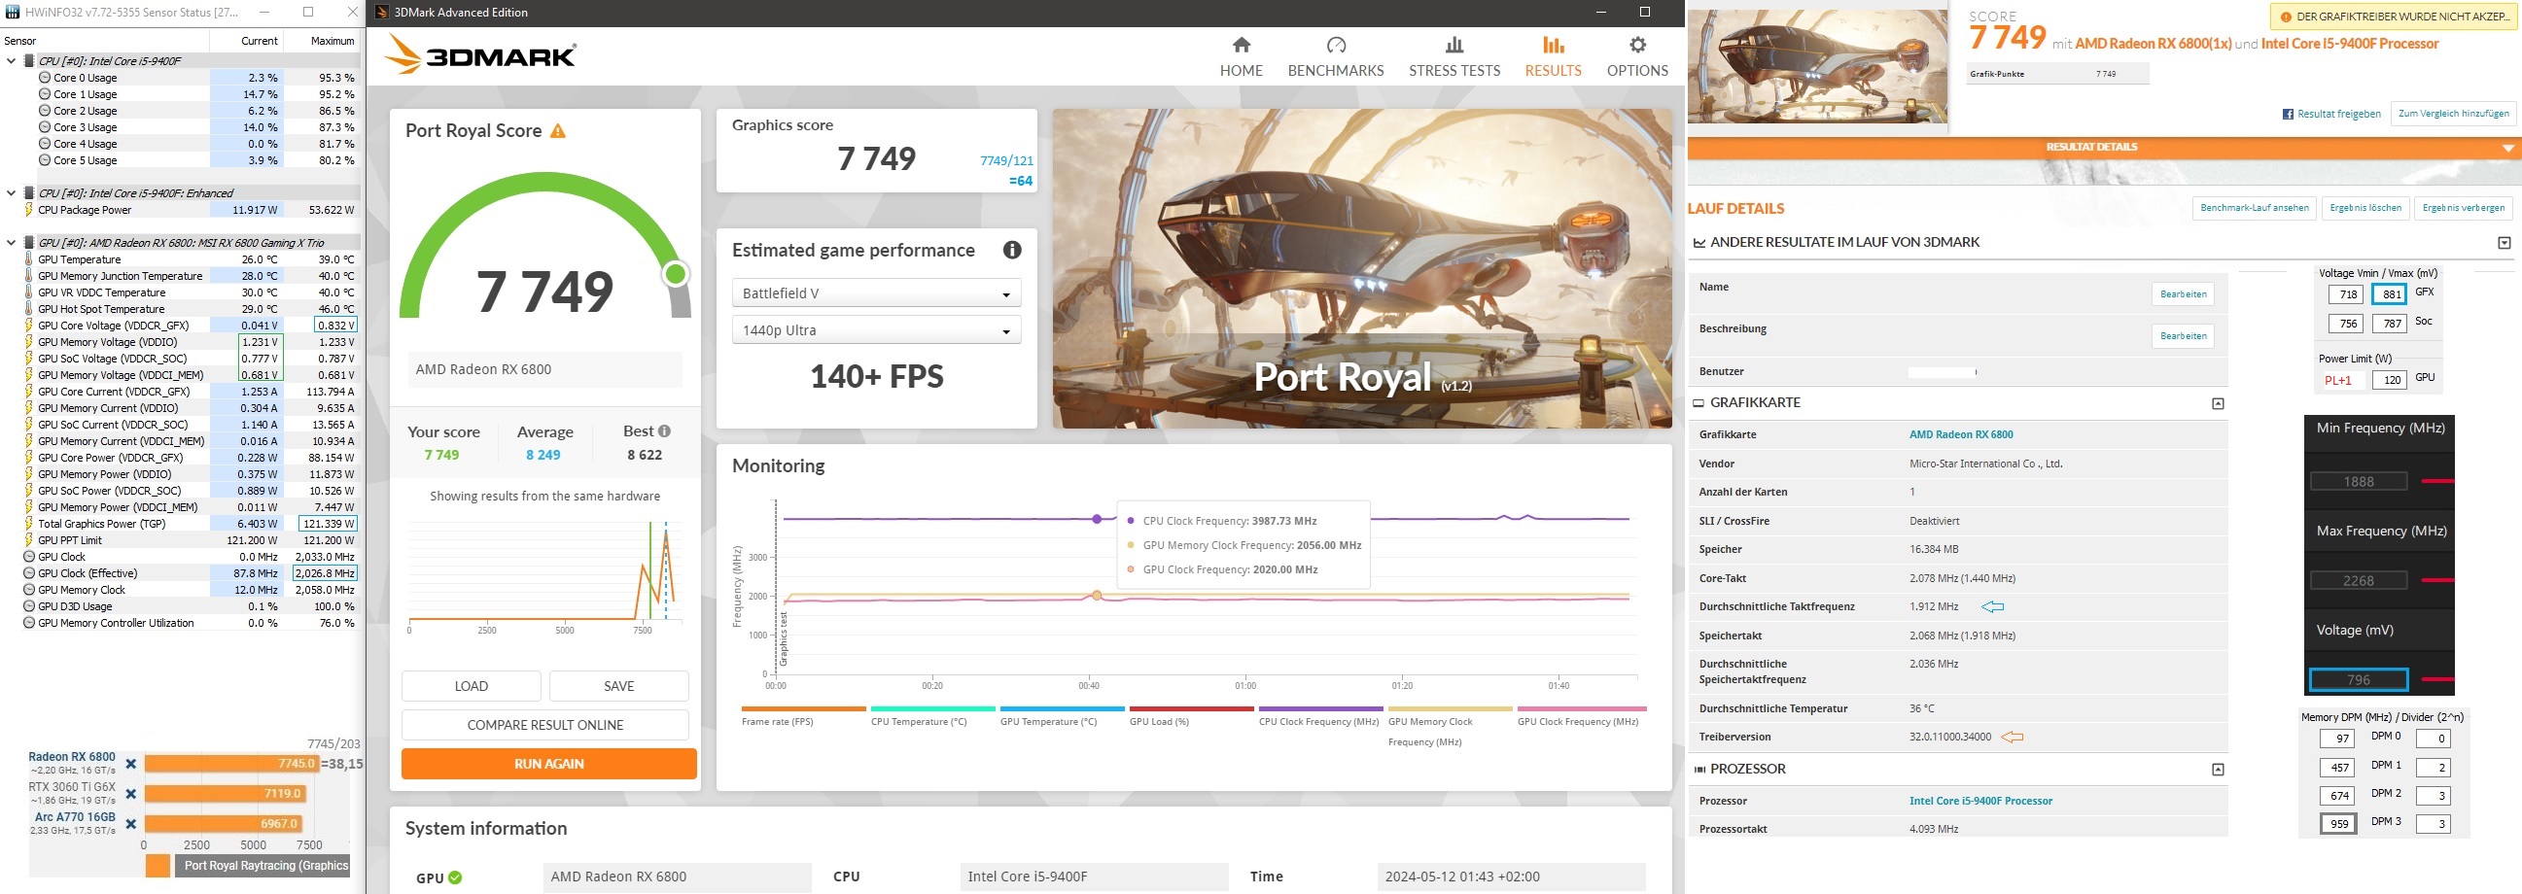Click the CPU Package Power sensor icon
Image resolution: width=2522 pixels, height=894 pixels.
pyautogui.click(x=28, y=210)
